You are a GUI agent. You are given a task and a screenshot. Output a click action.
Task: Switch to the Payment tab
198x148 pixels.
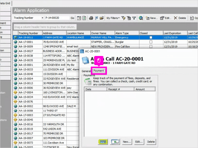pyautogui.click(x=99, y=71)
